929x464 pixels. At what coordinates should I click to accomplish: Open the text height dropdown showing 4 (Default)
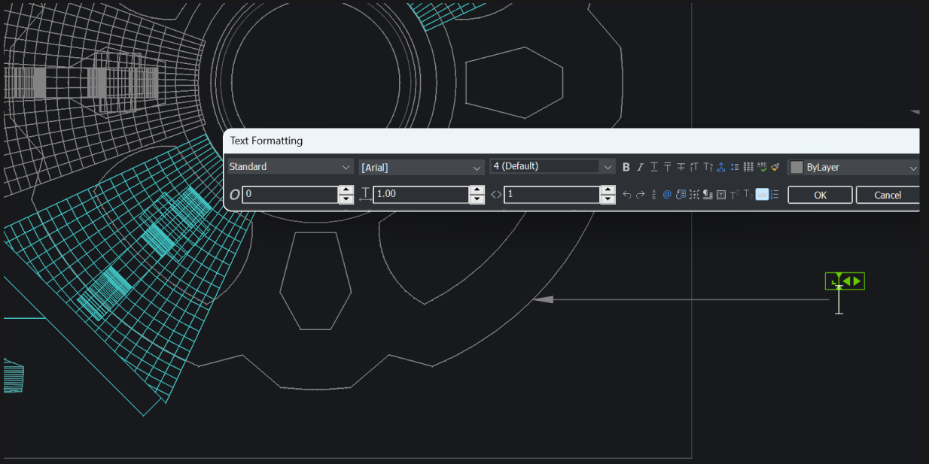pyautogui.click(x=552, y=166)
